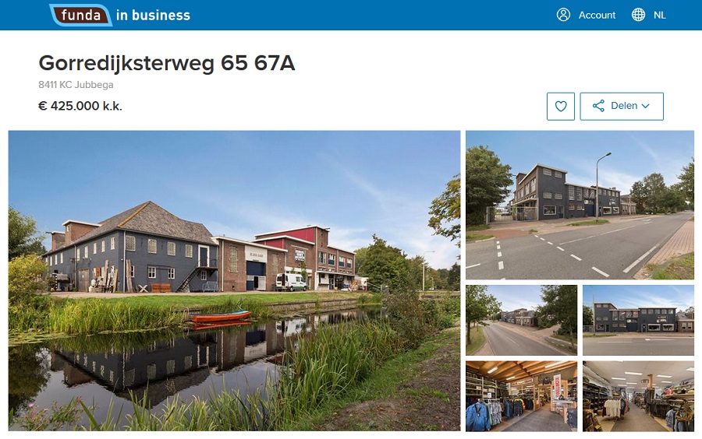Click the 'in business' header text
The height and width of the screenshot is (439, 702).
pyautogui.click(x=153, y=16)
